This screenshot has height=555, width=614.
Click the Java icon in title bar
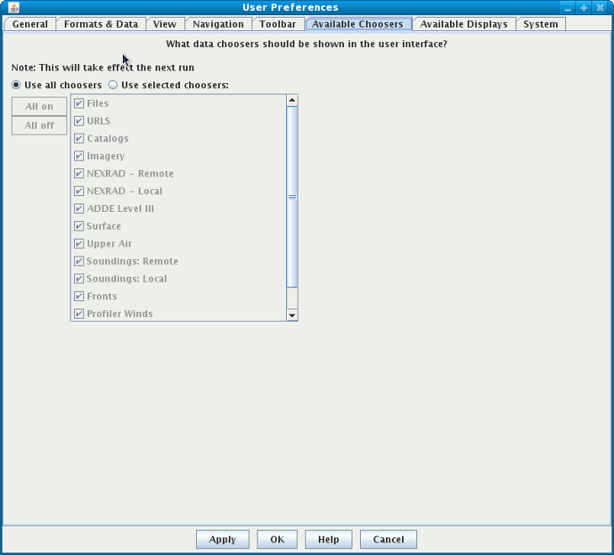coord(13,8)
